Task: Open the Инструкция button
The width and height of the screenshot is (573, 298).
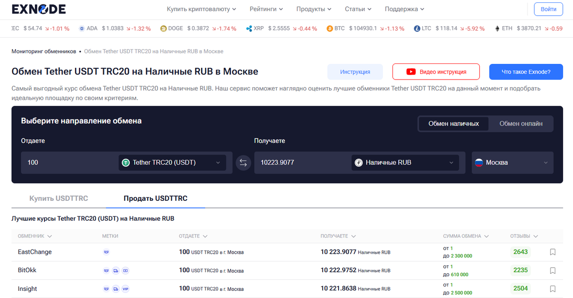Action: point(355,72)
